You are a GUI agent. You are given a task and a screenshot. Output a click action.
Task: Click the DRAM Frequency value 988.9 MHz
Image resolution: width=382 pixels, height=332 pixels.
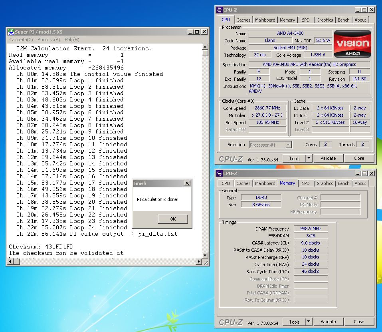pos(311,229)
